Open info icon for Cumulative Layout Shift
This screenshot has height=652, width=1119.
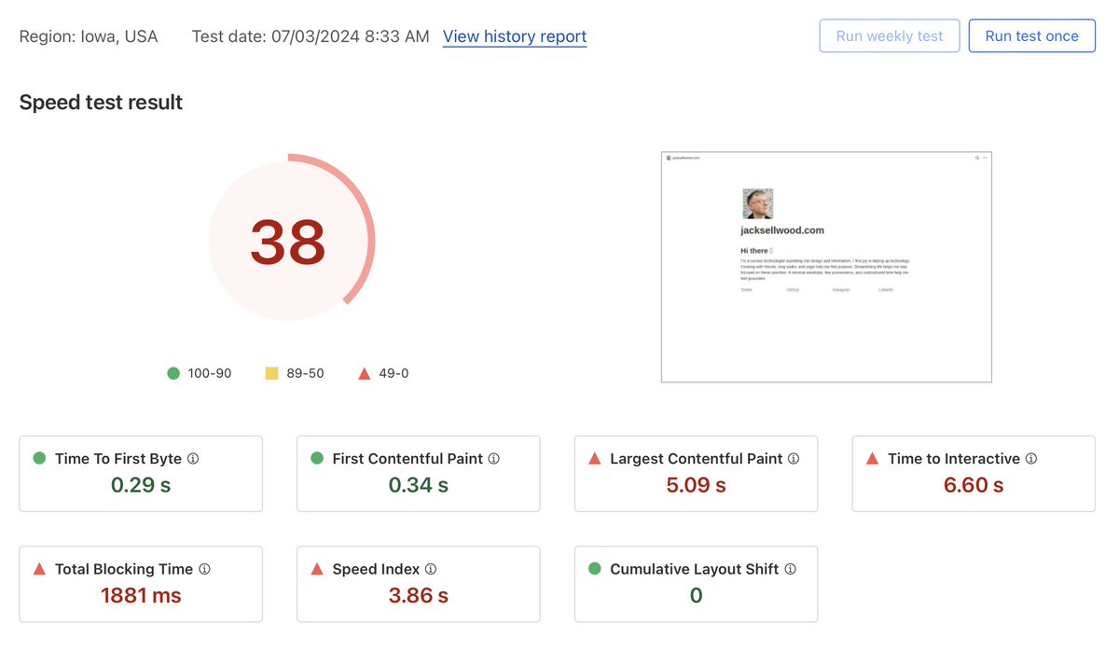click(790, 569)
